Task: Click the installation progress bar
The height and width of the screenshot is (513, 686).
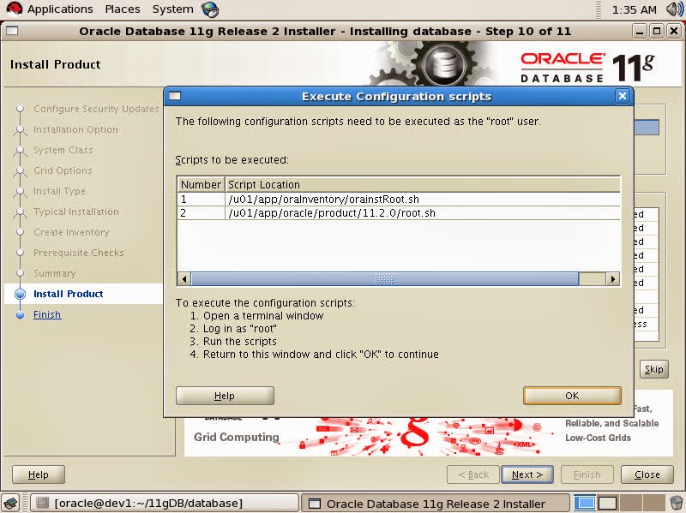Action: [x=647, y=128]
